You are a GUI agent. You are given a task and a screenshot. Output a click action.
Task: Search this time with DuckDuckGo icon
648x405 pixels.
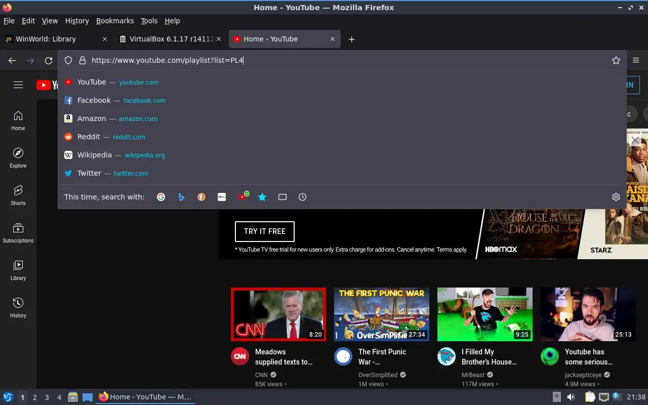[201, 197]
